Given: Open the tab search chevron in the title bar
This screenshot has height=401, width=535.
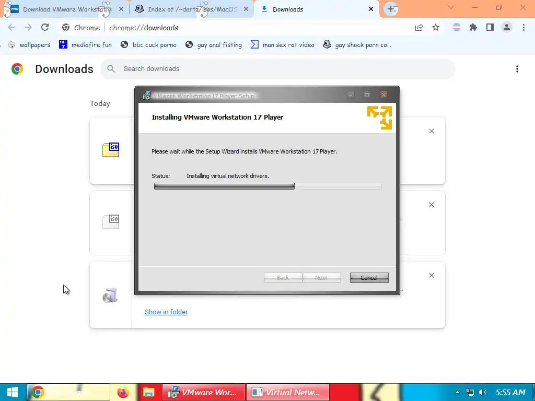Looking at the screenshot, I should (x=451, y=7).
